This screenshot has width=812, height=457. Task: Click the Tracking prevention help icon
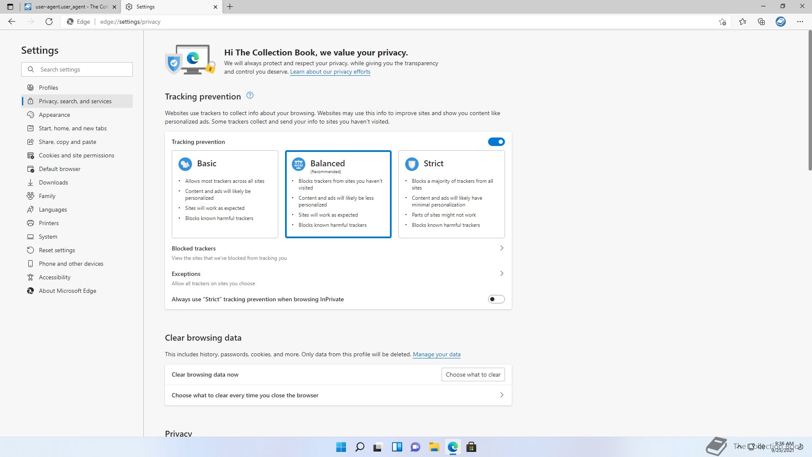pyautogui.click(x=250, y=96)
